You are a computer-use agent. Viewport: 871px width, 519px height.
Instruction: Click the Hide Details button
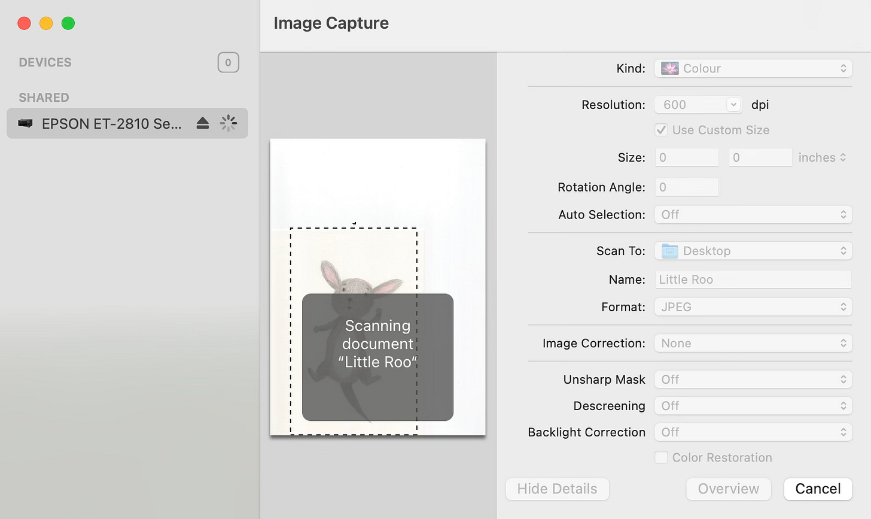557,488
